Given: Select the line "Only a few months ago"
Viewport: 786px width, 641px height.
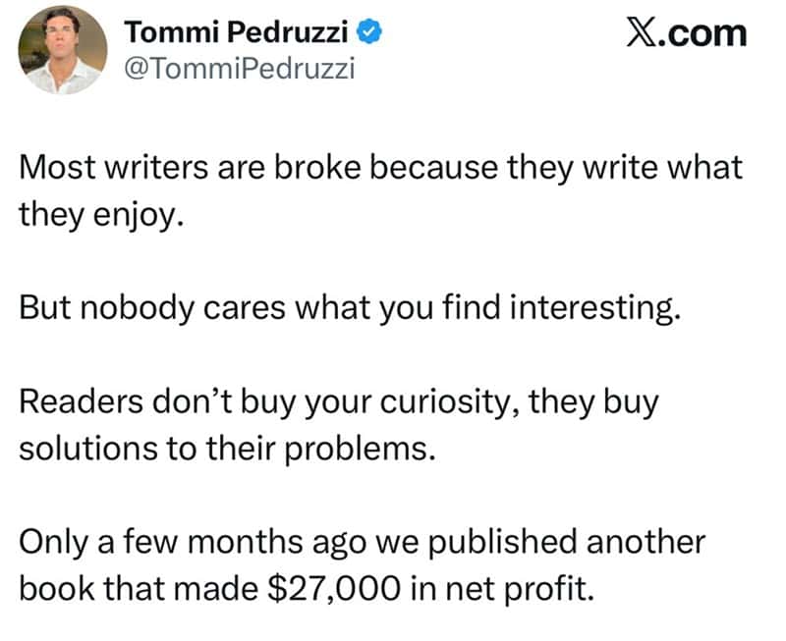Looking at the screenshot, I should 363,542.
